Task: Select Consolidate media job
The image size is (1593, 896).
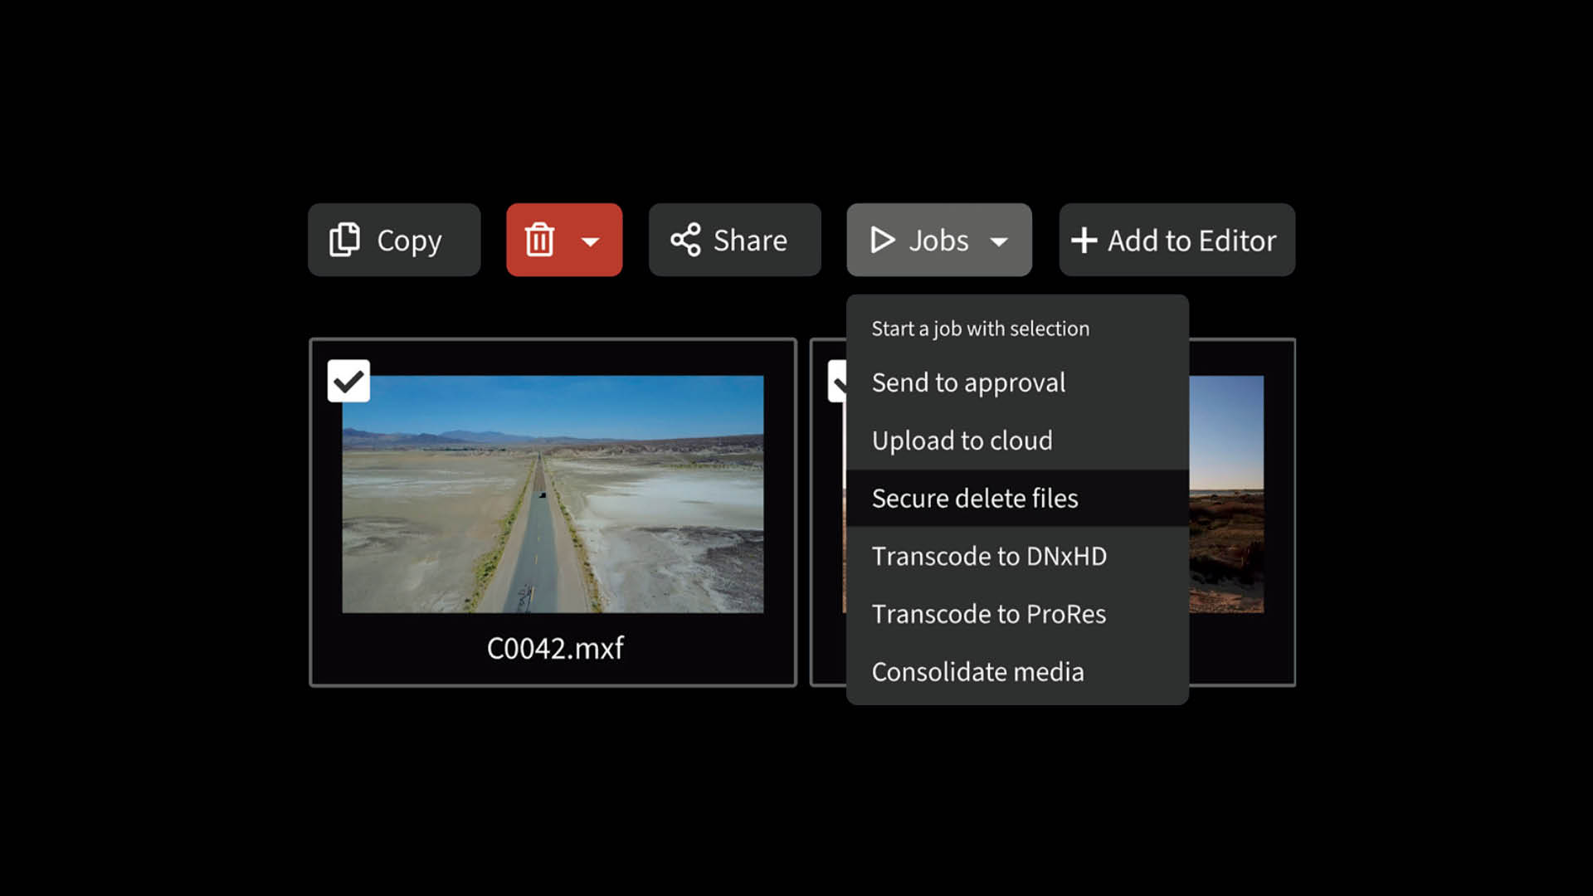Action: [x=1017, y=672]
